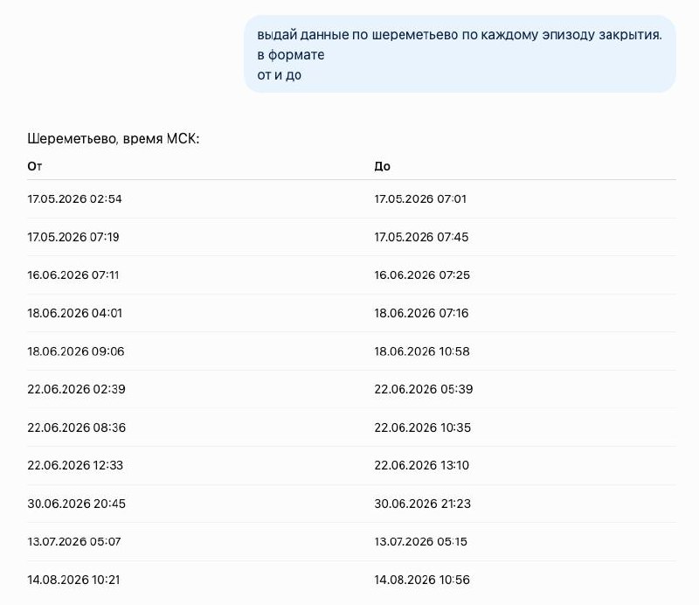Select the cell '17.05.2026 02:54'
Image resolution: width=699 pixels, height=605 pixels.
[74, 199]
